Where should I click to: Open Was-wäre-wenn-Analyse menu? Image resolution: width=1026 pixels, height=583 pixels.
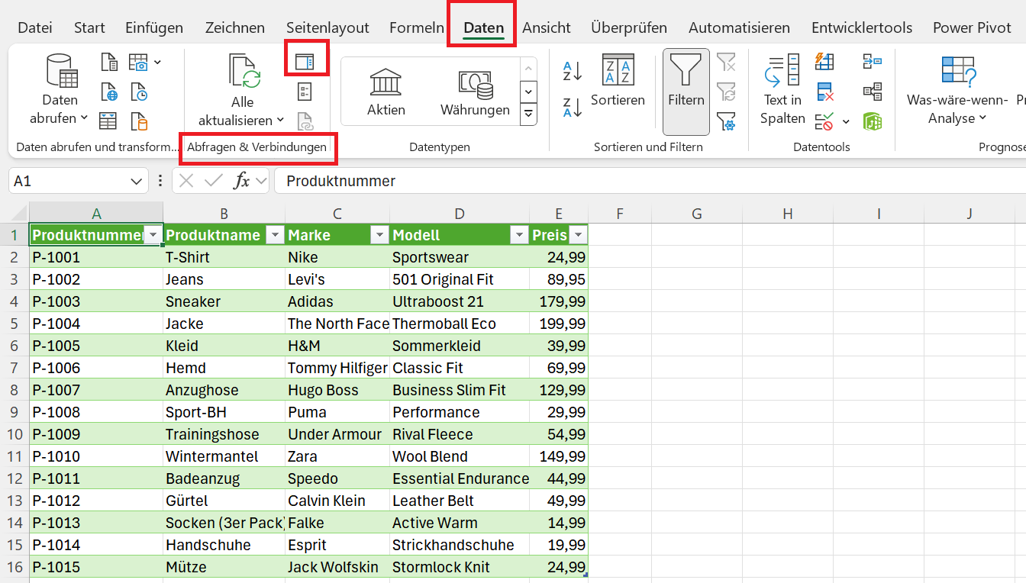(958, 90)
